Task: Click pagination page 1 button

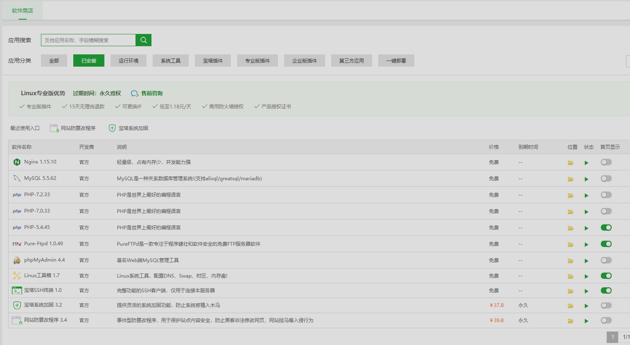Action: tap(612, 337)
